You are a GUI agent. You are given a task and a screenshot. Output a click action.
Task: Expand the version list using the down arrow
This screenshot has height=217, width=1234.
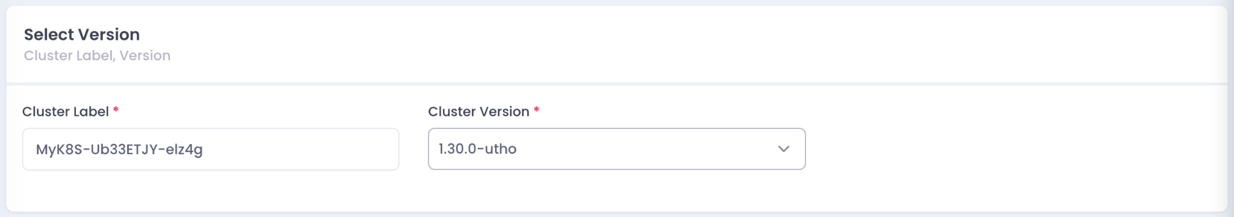pyautogui.click(x=783, y=149)
